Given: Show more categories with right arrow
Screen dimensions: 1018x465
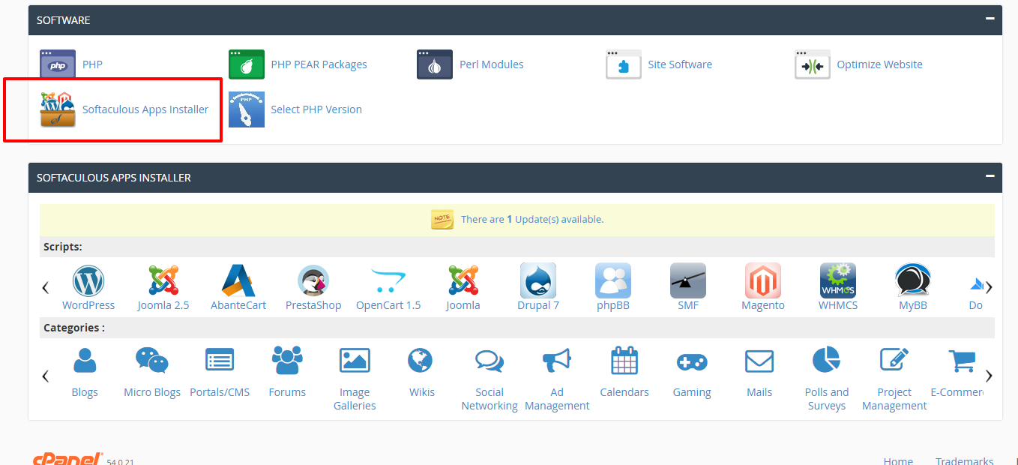Looking at the screenshot, I should [989, 376].
